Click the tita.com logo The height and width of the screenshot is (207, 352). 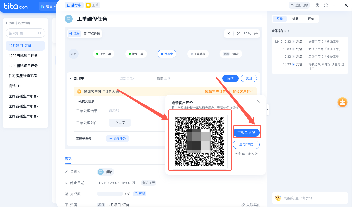[16, 6]
